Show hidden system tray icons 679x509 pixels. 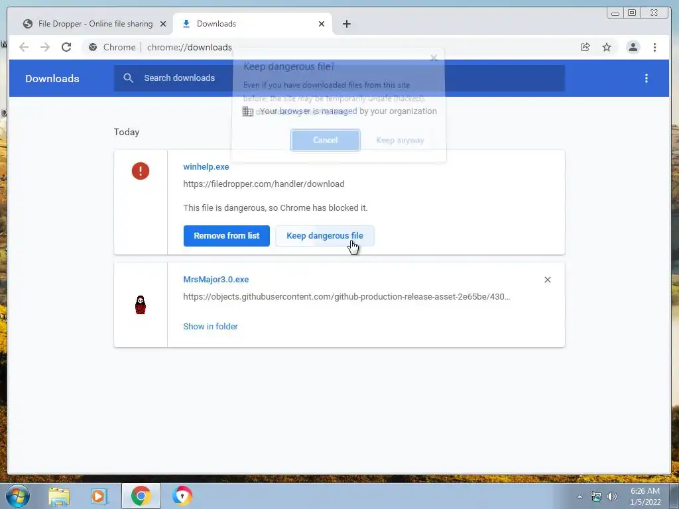(x=580, y=496)
